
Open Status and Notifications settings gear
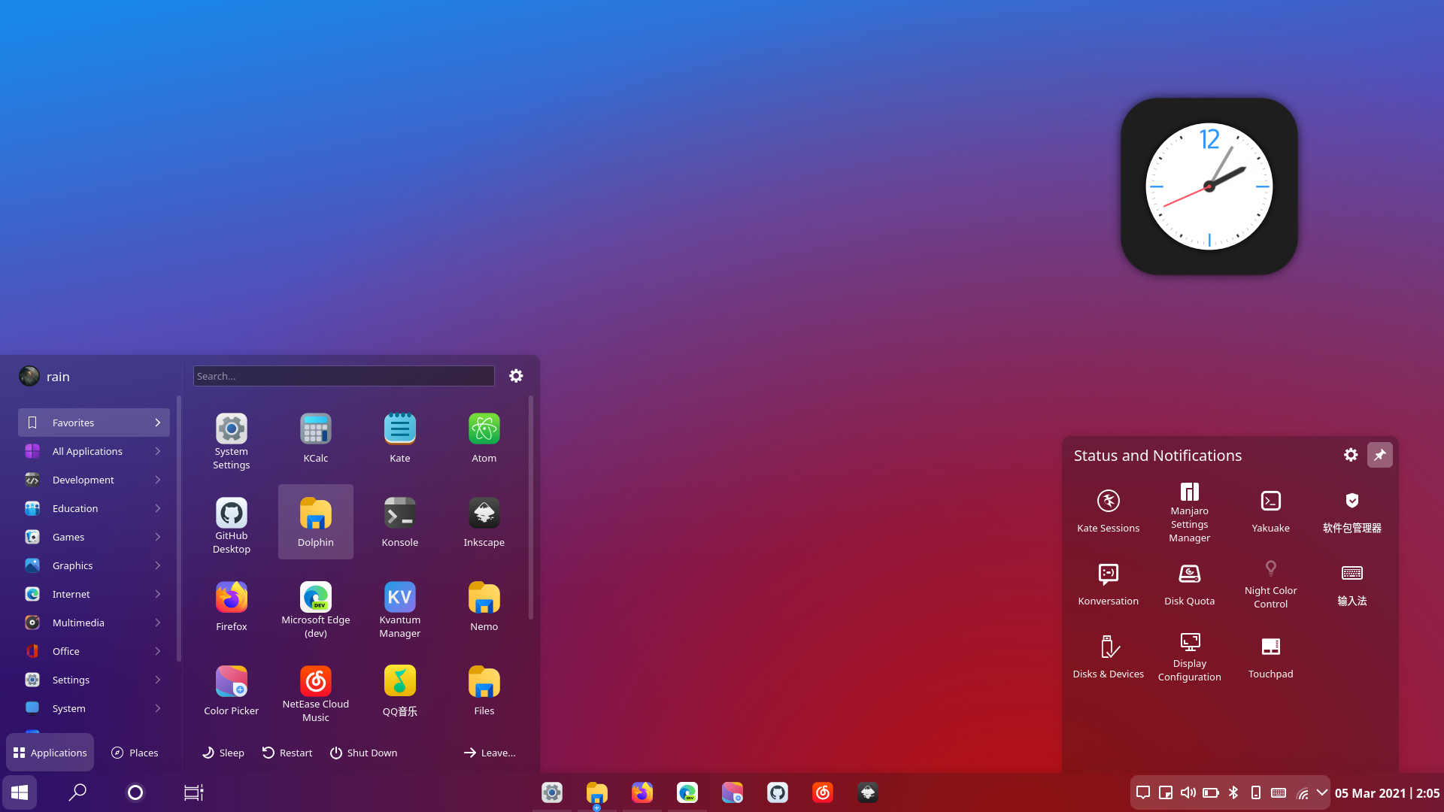[1351, 455]
